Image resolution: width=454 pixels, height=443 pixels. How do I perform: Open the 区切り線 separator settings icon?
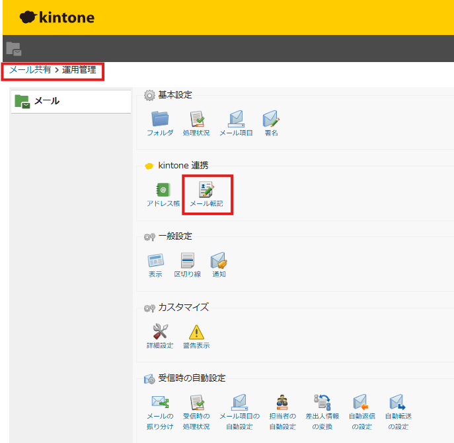point(187,260)
